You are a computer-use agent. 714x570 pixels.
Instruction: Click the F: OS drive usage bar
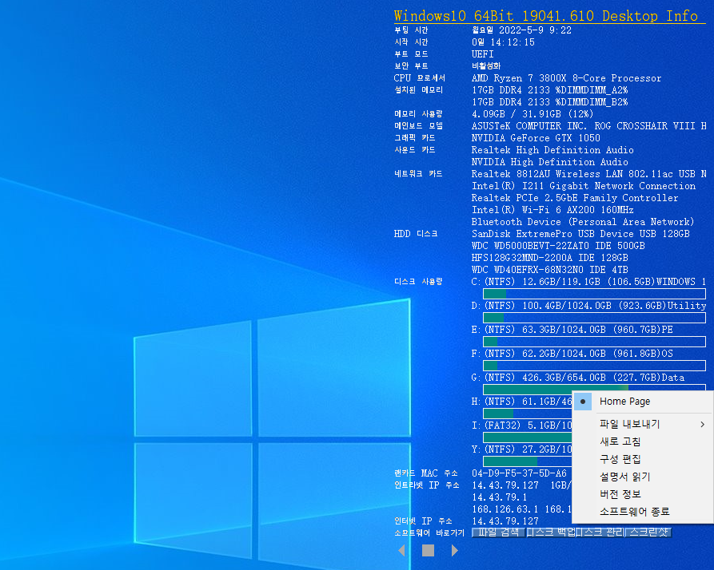[x=594, y=366]
